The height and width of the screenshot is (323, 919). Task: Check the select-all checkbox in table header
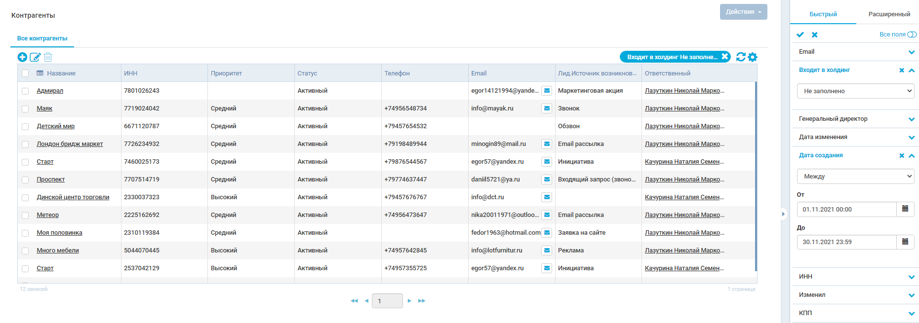point(25,73)
